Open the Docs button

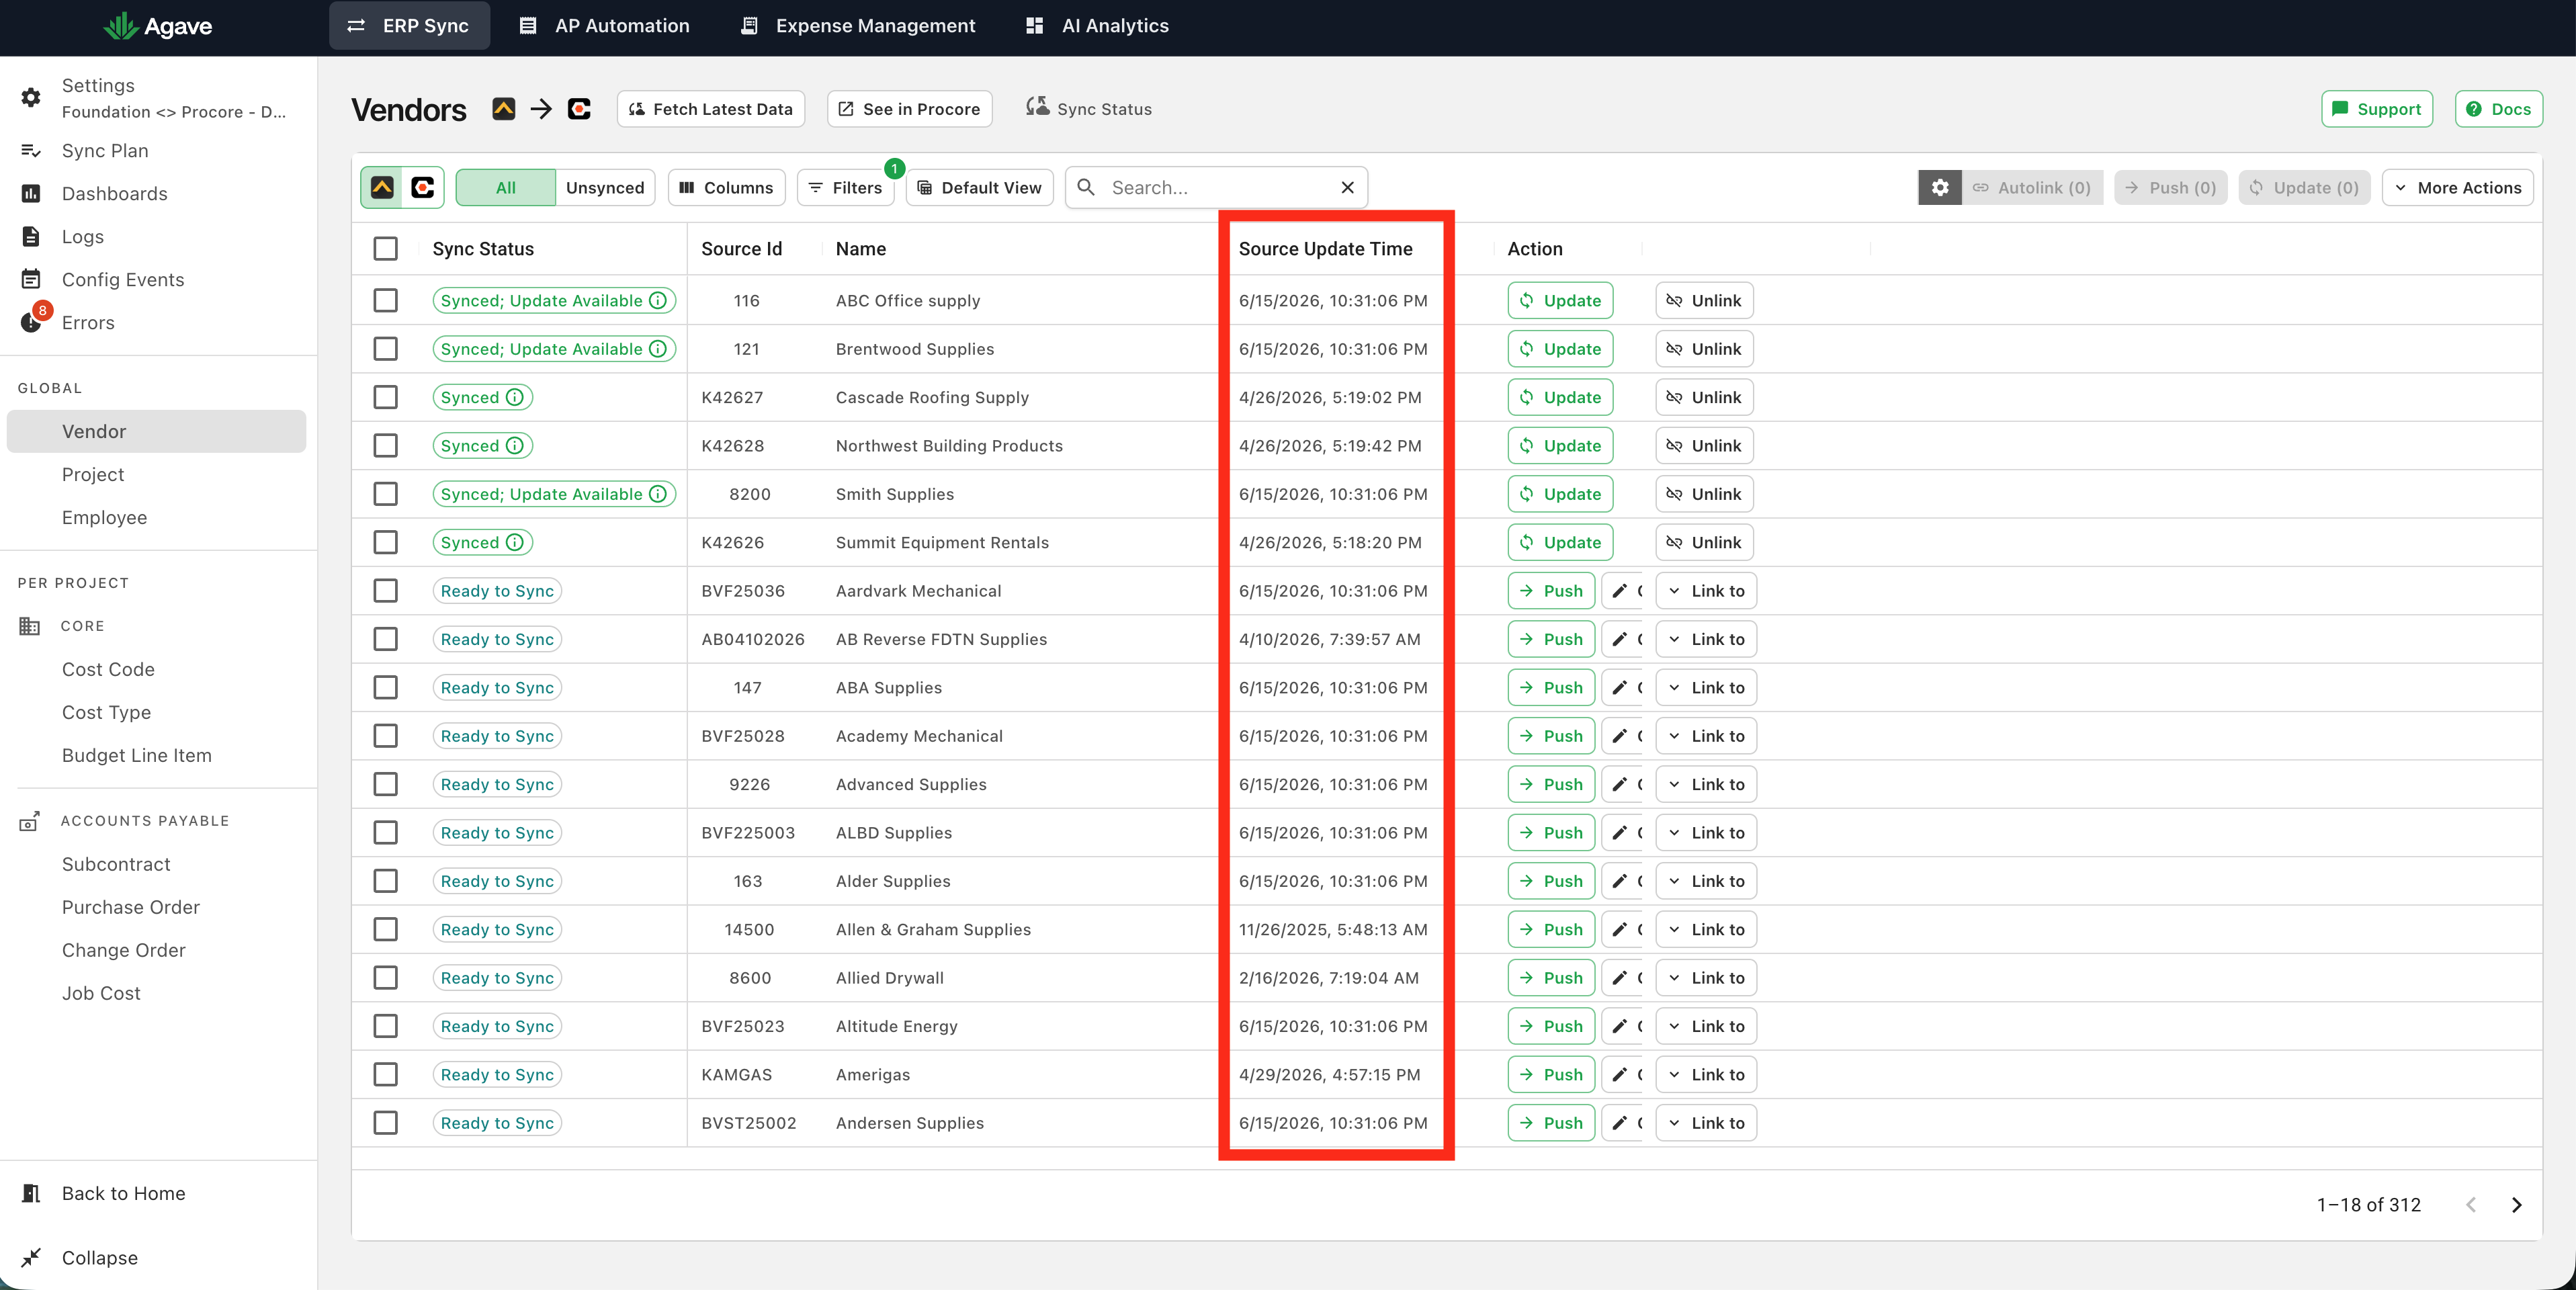pyautogui.click(x=2498, y=109)
